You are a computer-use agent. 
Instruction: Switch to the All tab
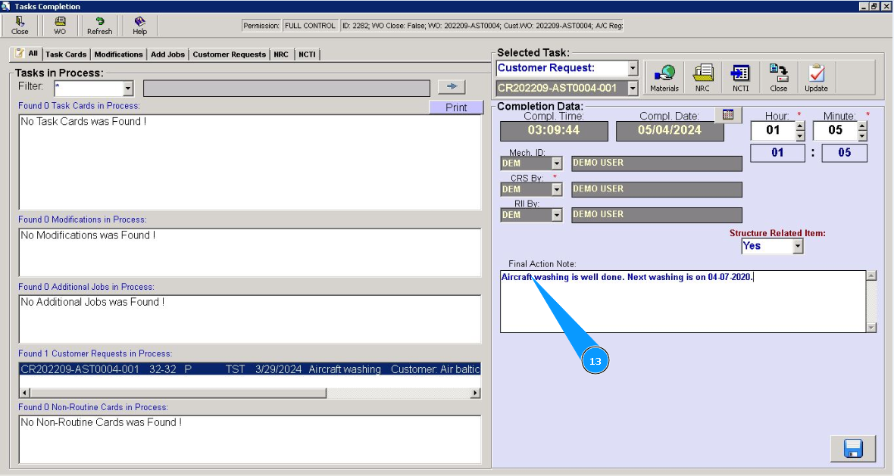[27, 54]
